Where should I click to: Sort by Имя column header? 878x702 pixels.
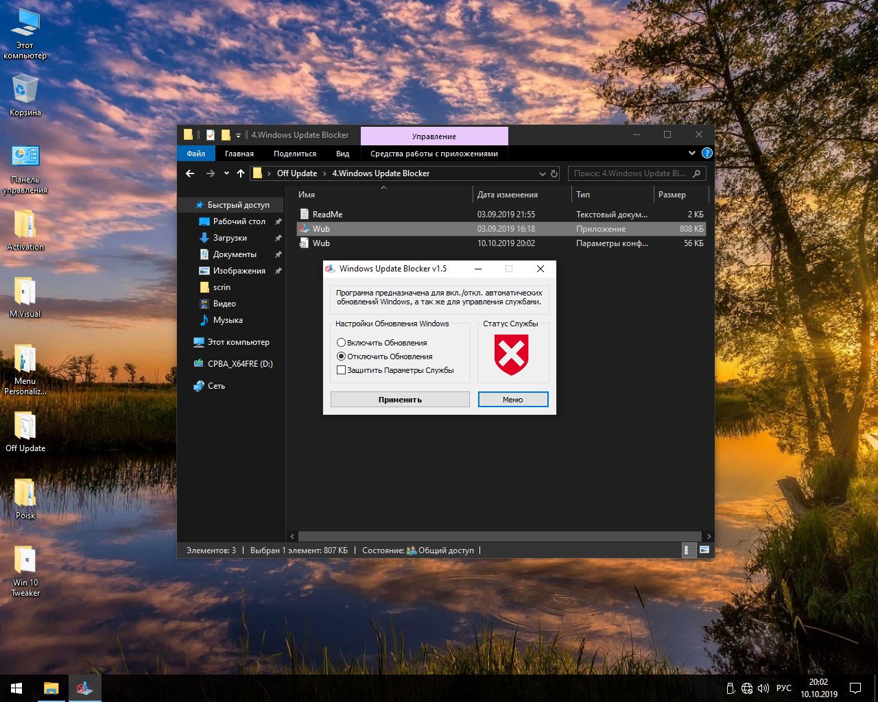click(384, 195)
